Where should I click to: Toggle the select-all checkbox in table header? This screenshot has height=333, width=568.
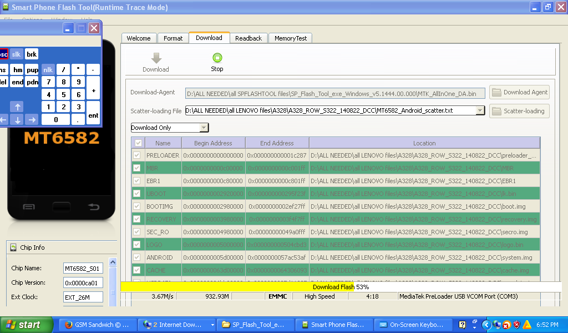(138, 143)
